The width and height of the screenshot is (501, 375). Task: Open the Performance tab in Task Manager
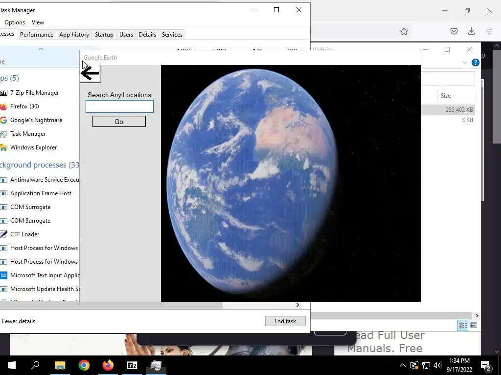pyautogui.click(x=37, y=35)
